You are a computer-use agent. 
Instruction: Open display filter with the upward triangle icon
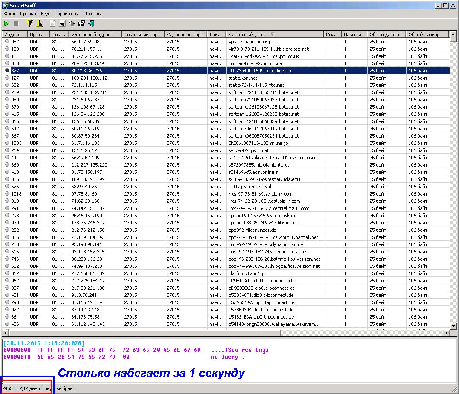coord(40,24)
